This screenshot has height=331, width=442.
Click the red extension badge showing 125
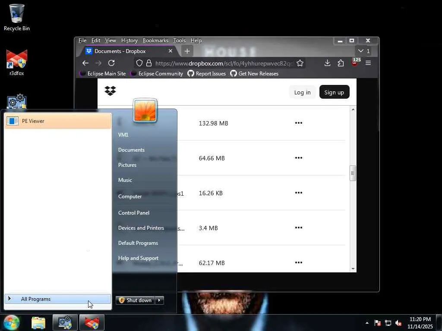tap(355, 62)
